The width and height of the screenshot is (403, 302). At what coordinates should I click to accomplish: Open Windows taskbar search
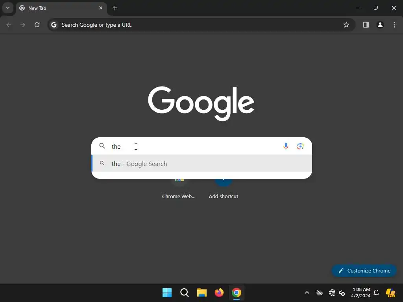pos(185,293)
